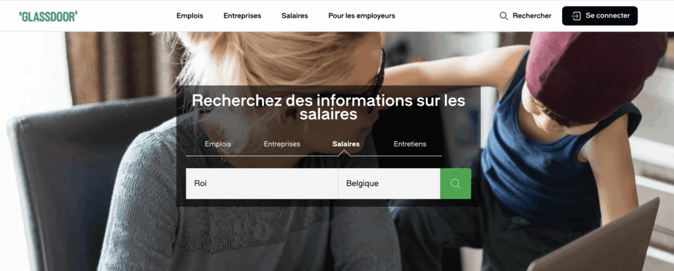Click the Rechercher text in the header
674x271 pixels.
(532, 16)
